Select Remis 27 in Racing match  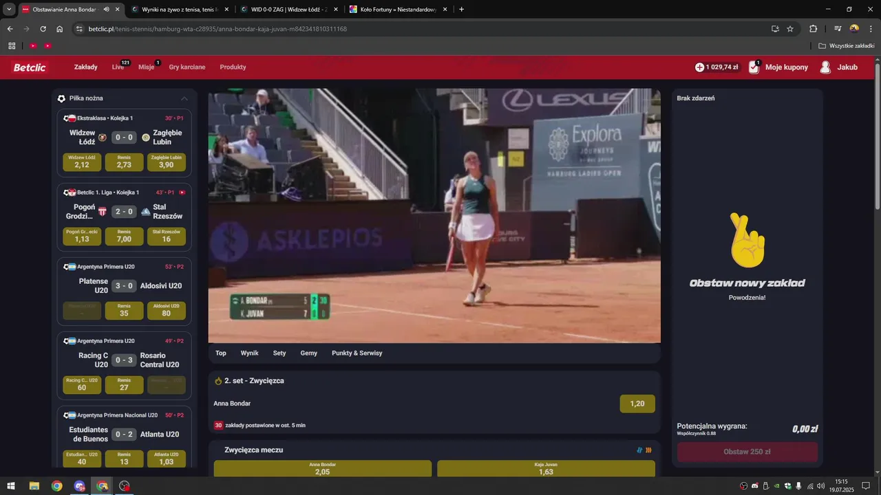click(124, 385)
